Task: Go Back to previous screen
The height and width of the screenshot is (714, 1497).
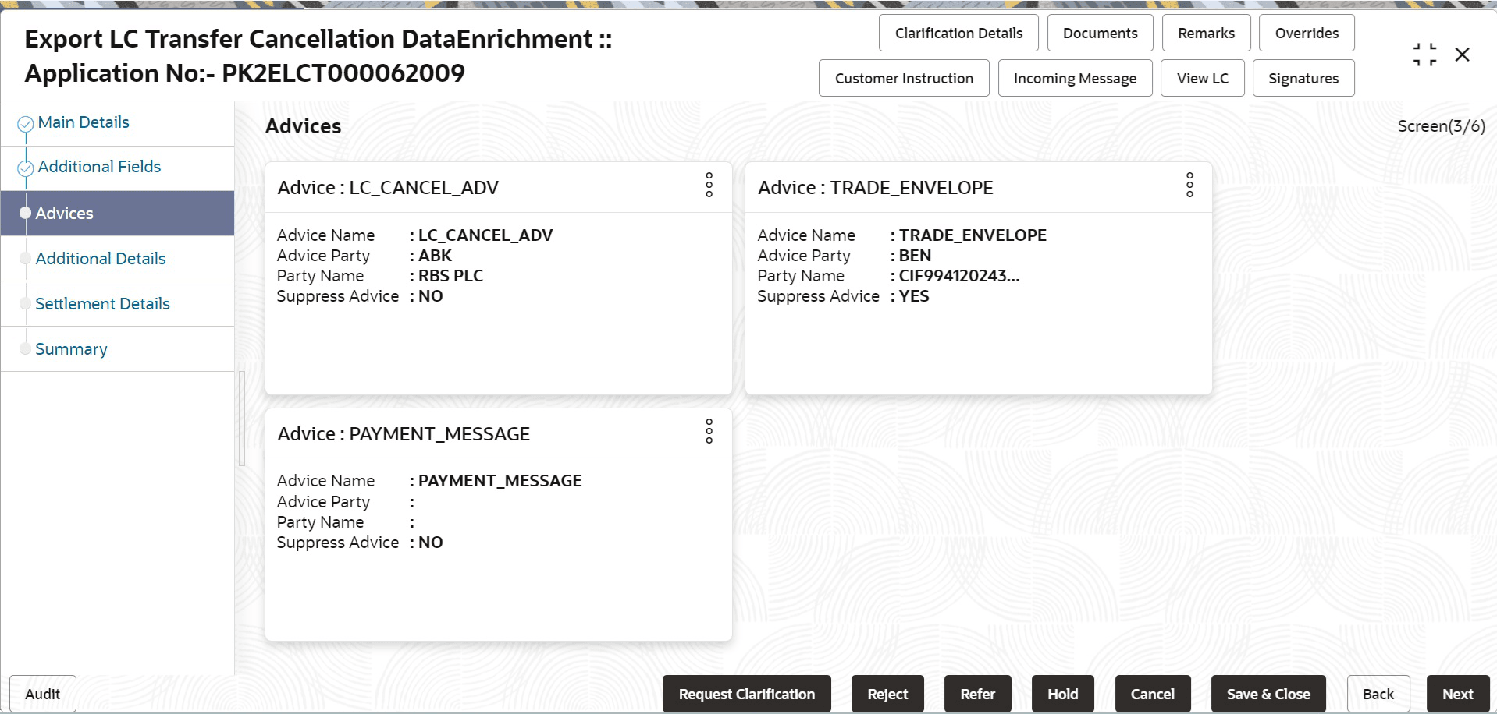Action: pos(1378,694)
